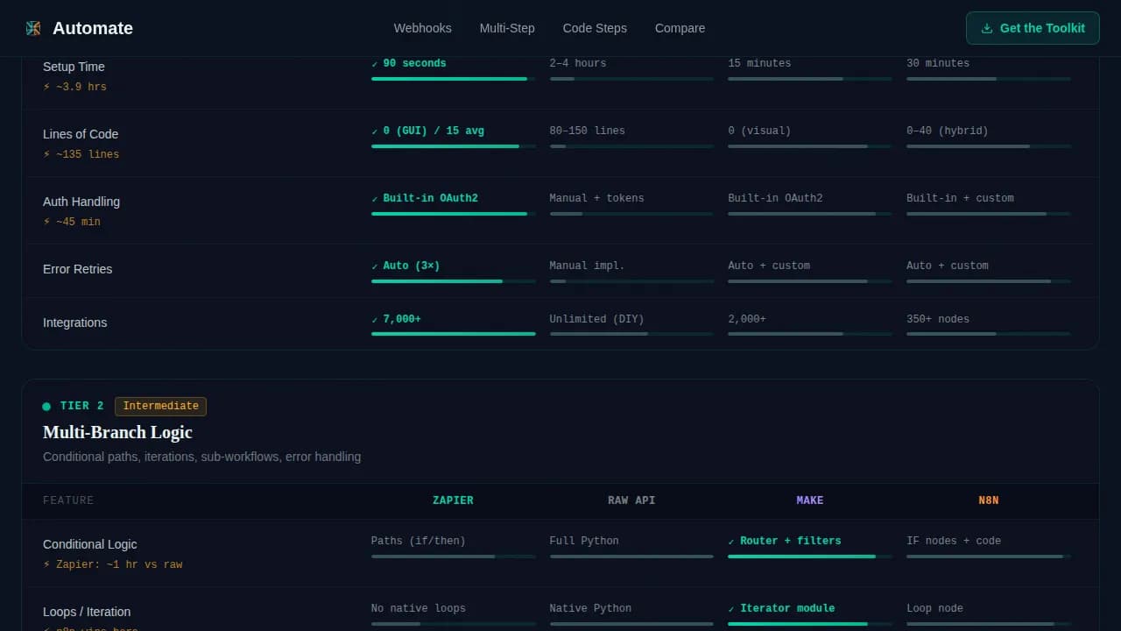Select Compare in the top navigation
Viewport: 1121px width, 631px height.
tap(680, 28)
